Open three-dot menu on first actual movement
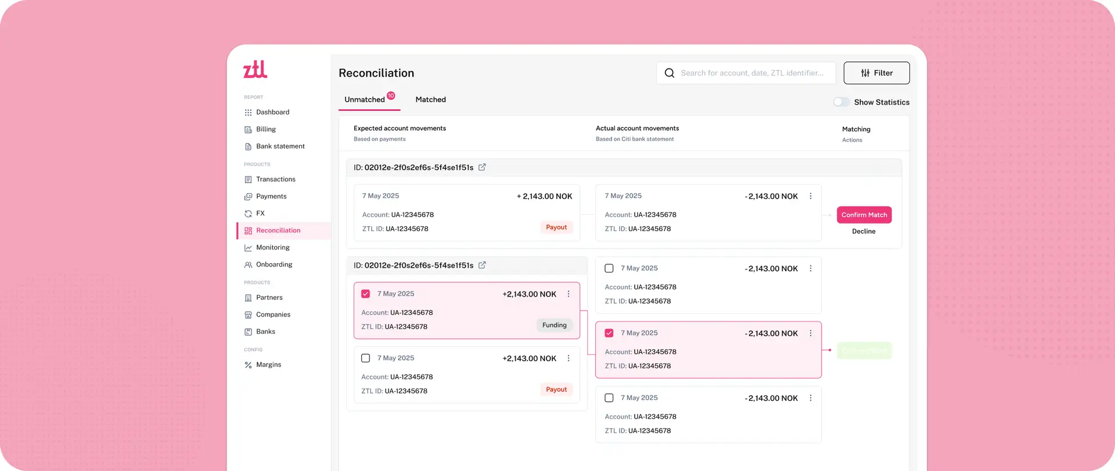The width and height of the screenshot is (1115, 471). click(811, 196)
